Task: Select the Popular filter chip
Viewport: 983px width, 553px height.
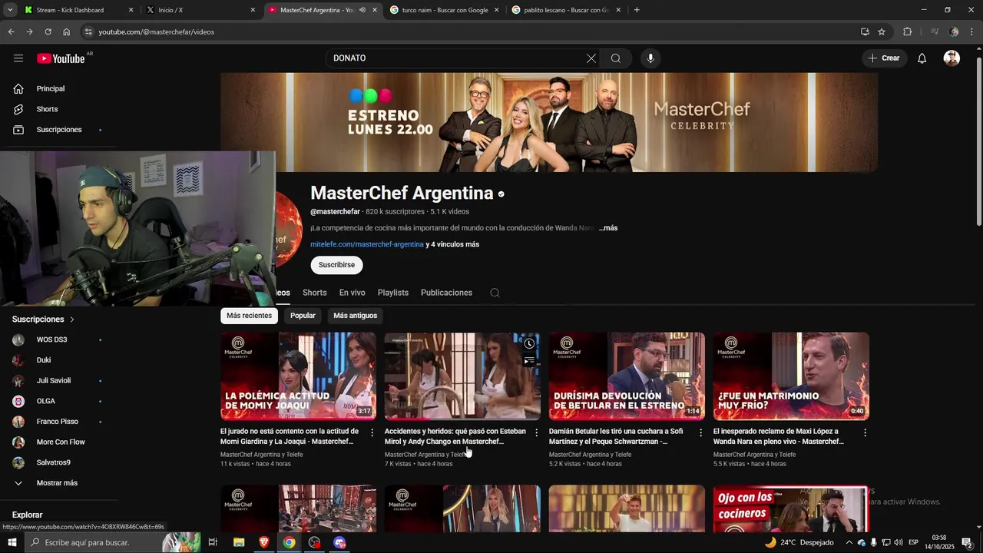Action: pos(303,316)
